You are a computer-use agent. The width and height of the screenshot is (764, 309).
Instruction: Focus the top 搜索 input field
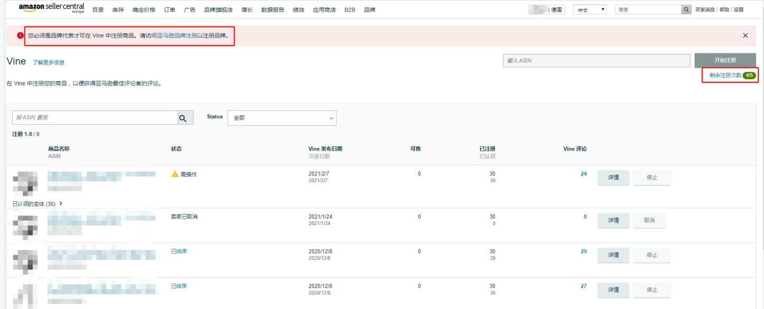pos(648,10)
